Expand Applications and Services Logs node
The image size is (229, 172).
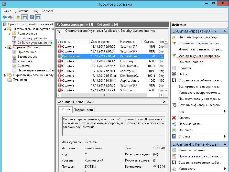(x=5, y=75)
